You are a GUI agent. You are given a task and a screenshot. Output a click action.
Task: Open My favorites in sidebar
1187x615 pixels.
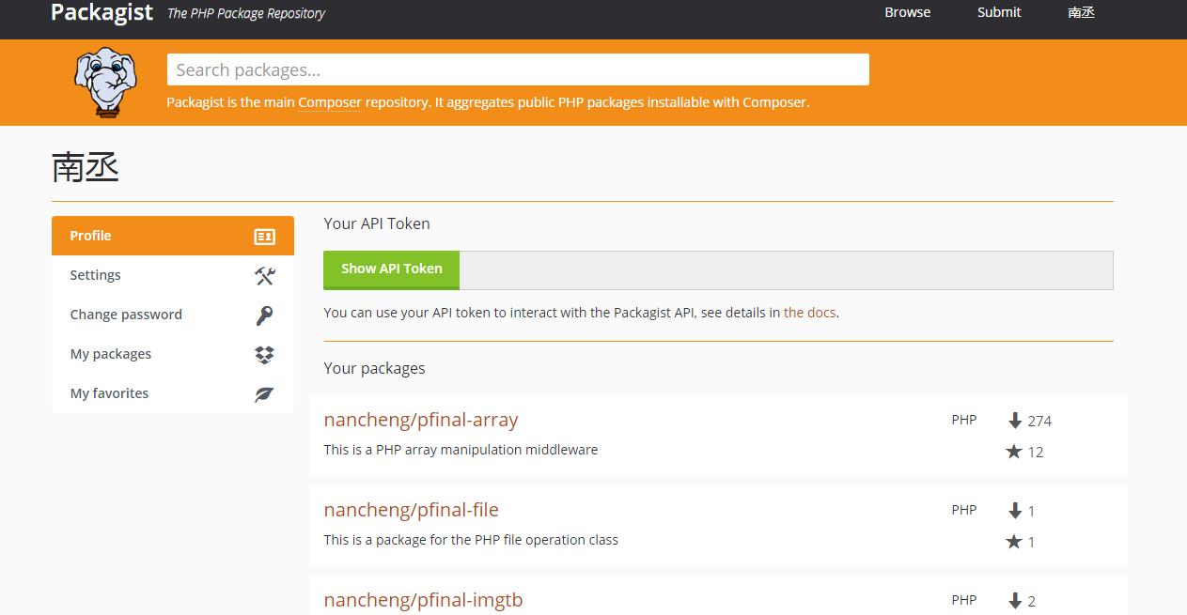(x=173, y=393)
